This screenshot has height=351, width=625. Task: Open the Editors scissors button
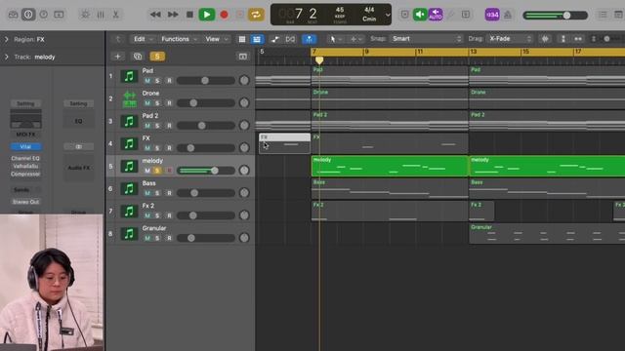point(115,15)
